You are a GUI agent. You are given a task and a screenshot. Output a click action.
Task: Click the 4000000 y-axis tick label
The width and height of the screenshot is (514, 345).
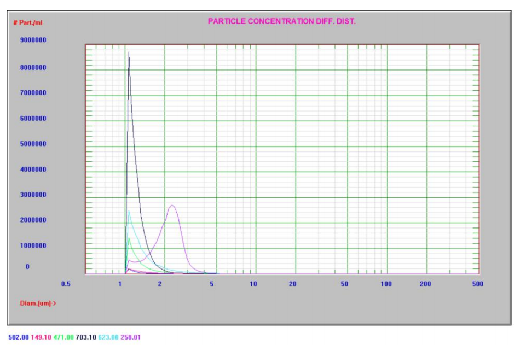(33, 169)
